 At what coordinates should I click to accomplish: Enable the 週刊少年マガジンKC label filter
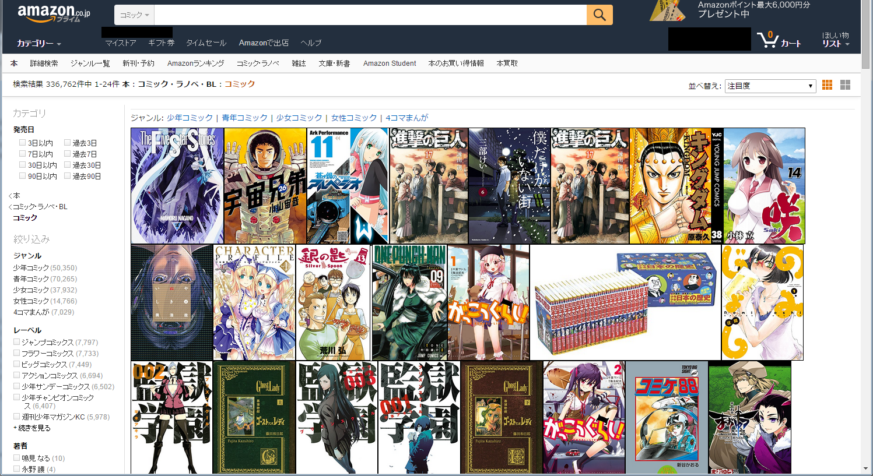[16, 417]
